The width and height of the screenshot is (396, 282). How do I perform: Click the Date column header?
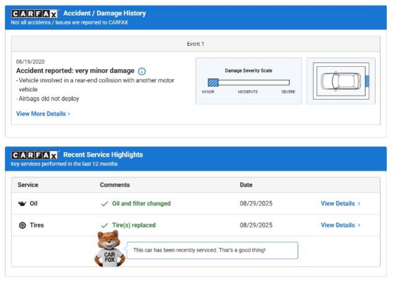coord(246,185)
